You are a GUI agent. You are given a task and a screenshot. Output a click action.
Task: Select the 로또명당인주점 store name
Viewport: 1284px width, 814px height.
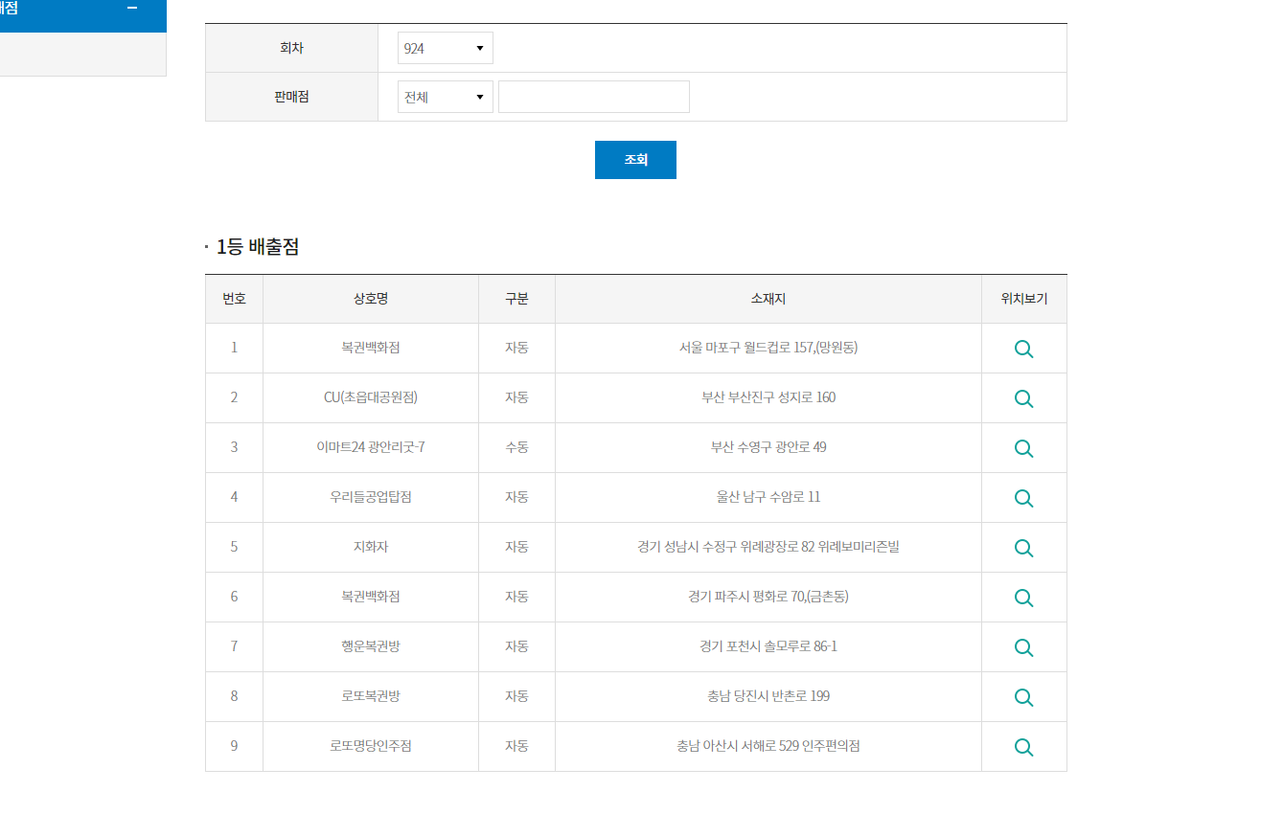click(371, 746)
